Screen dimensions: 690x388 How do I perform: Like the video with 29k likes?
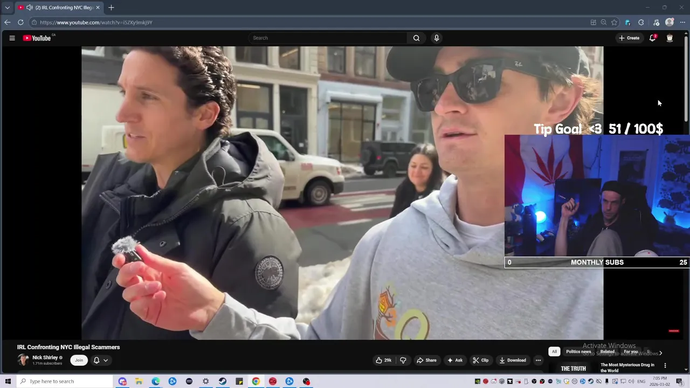384,360
